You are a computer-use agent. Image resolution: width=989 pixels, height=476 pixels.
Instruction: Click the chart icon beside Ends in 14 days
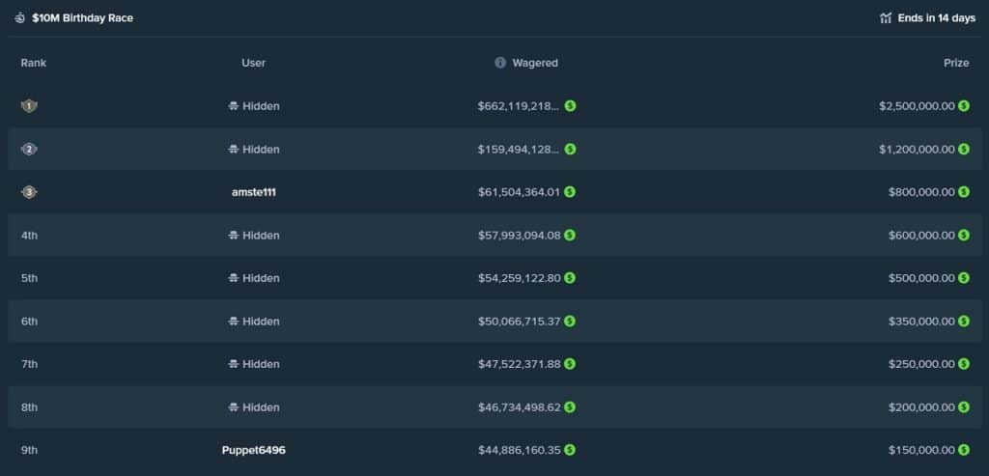coord(886,18)
